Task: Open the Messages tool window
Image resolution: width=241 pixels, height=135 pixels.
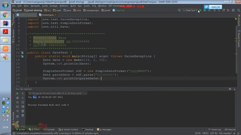Action: pos(104,129)
